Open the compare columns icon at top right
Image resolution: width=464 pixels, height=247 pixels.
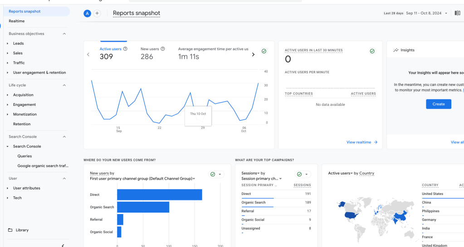[457, 13]
